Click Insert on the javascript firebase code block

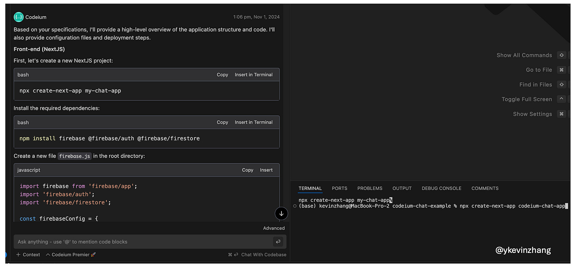(x=266, y=170)
